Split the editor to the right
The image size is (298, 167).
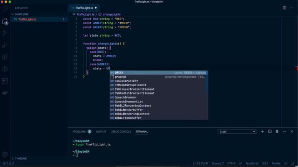coord(284,8)
